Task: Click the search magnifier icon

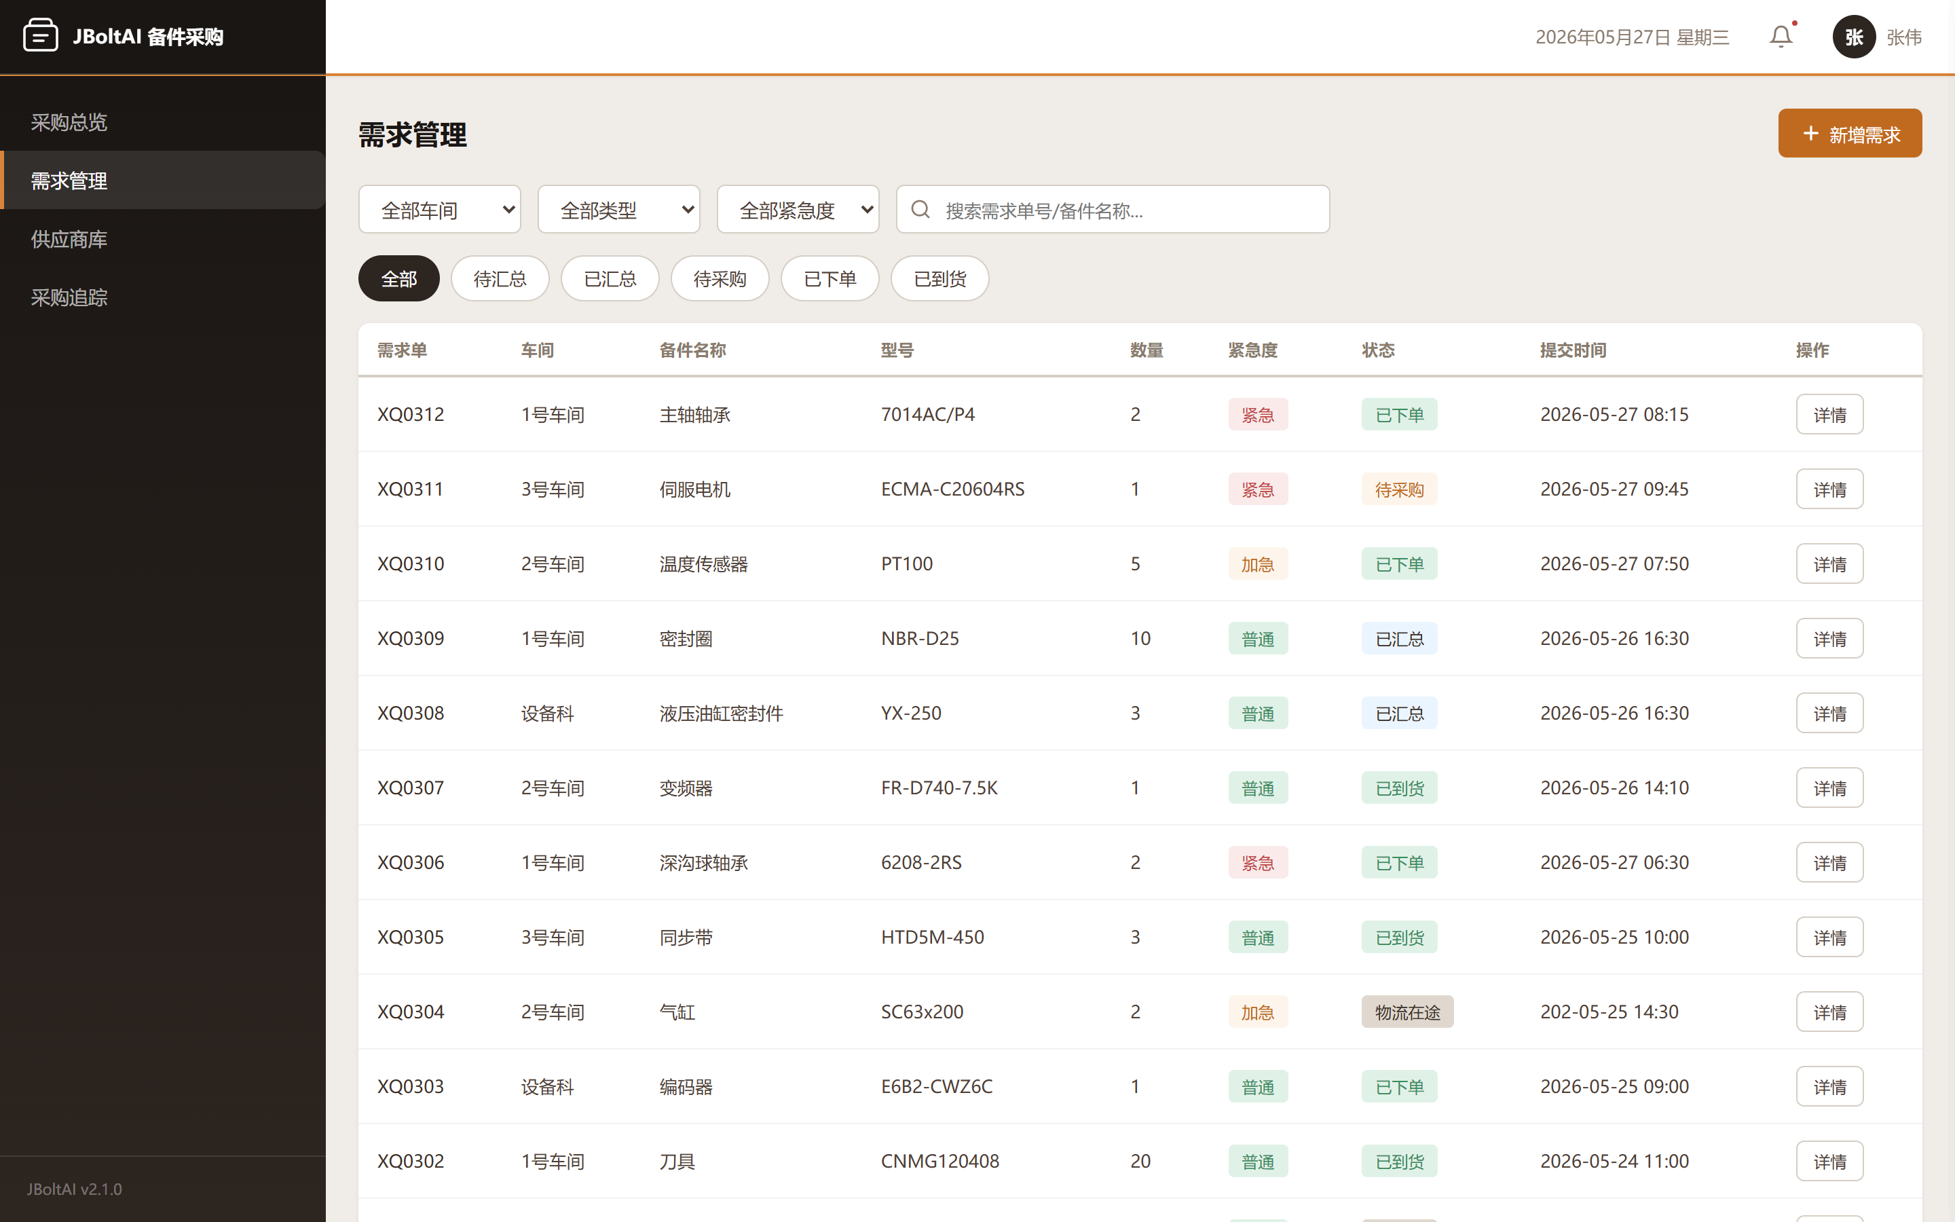Action: point(920,210)
